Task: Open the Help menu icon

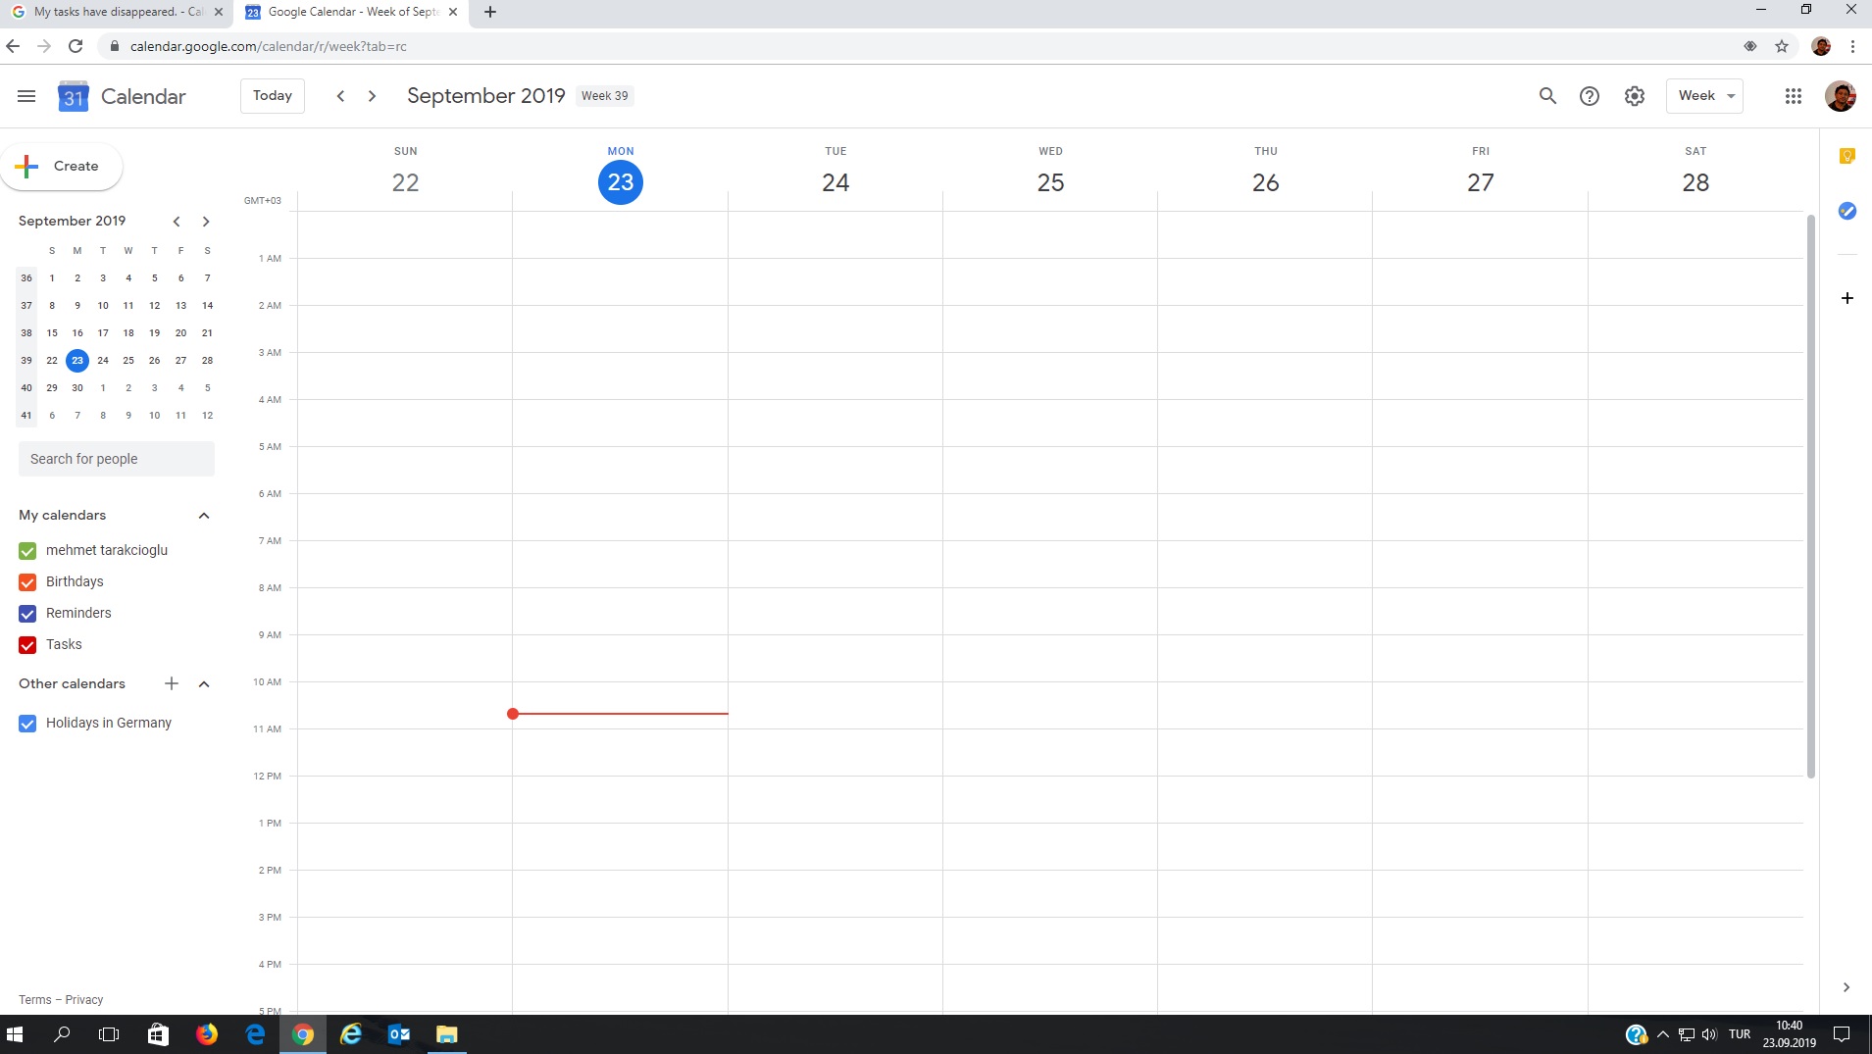Action: (x=1589, y=95)
